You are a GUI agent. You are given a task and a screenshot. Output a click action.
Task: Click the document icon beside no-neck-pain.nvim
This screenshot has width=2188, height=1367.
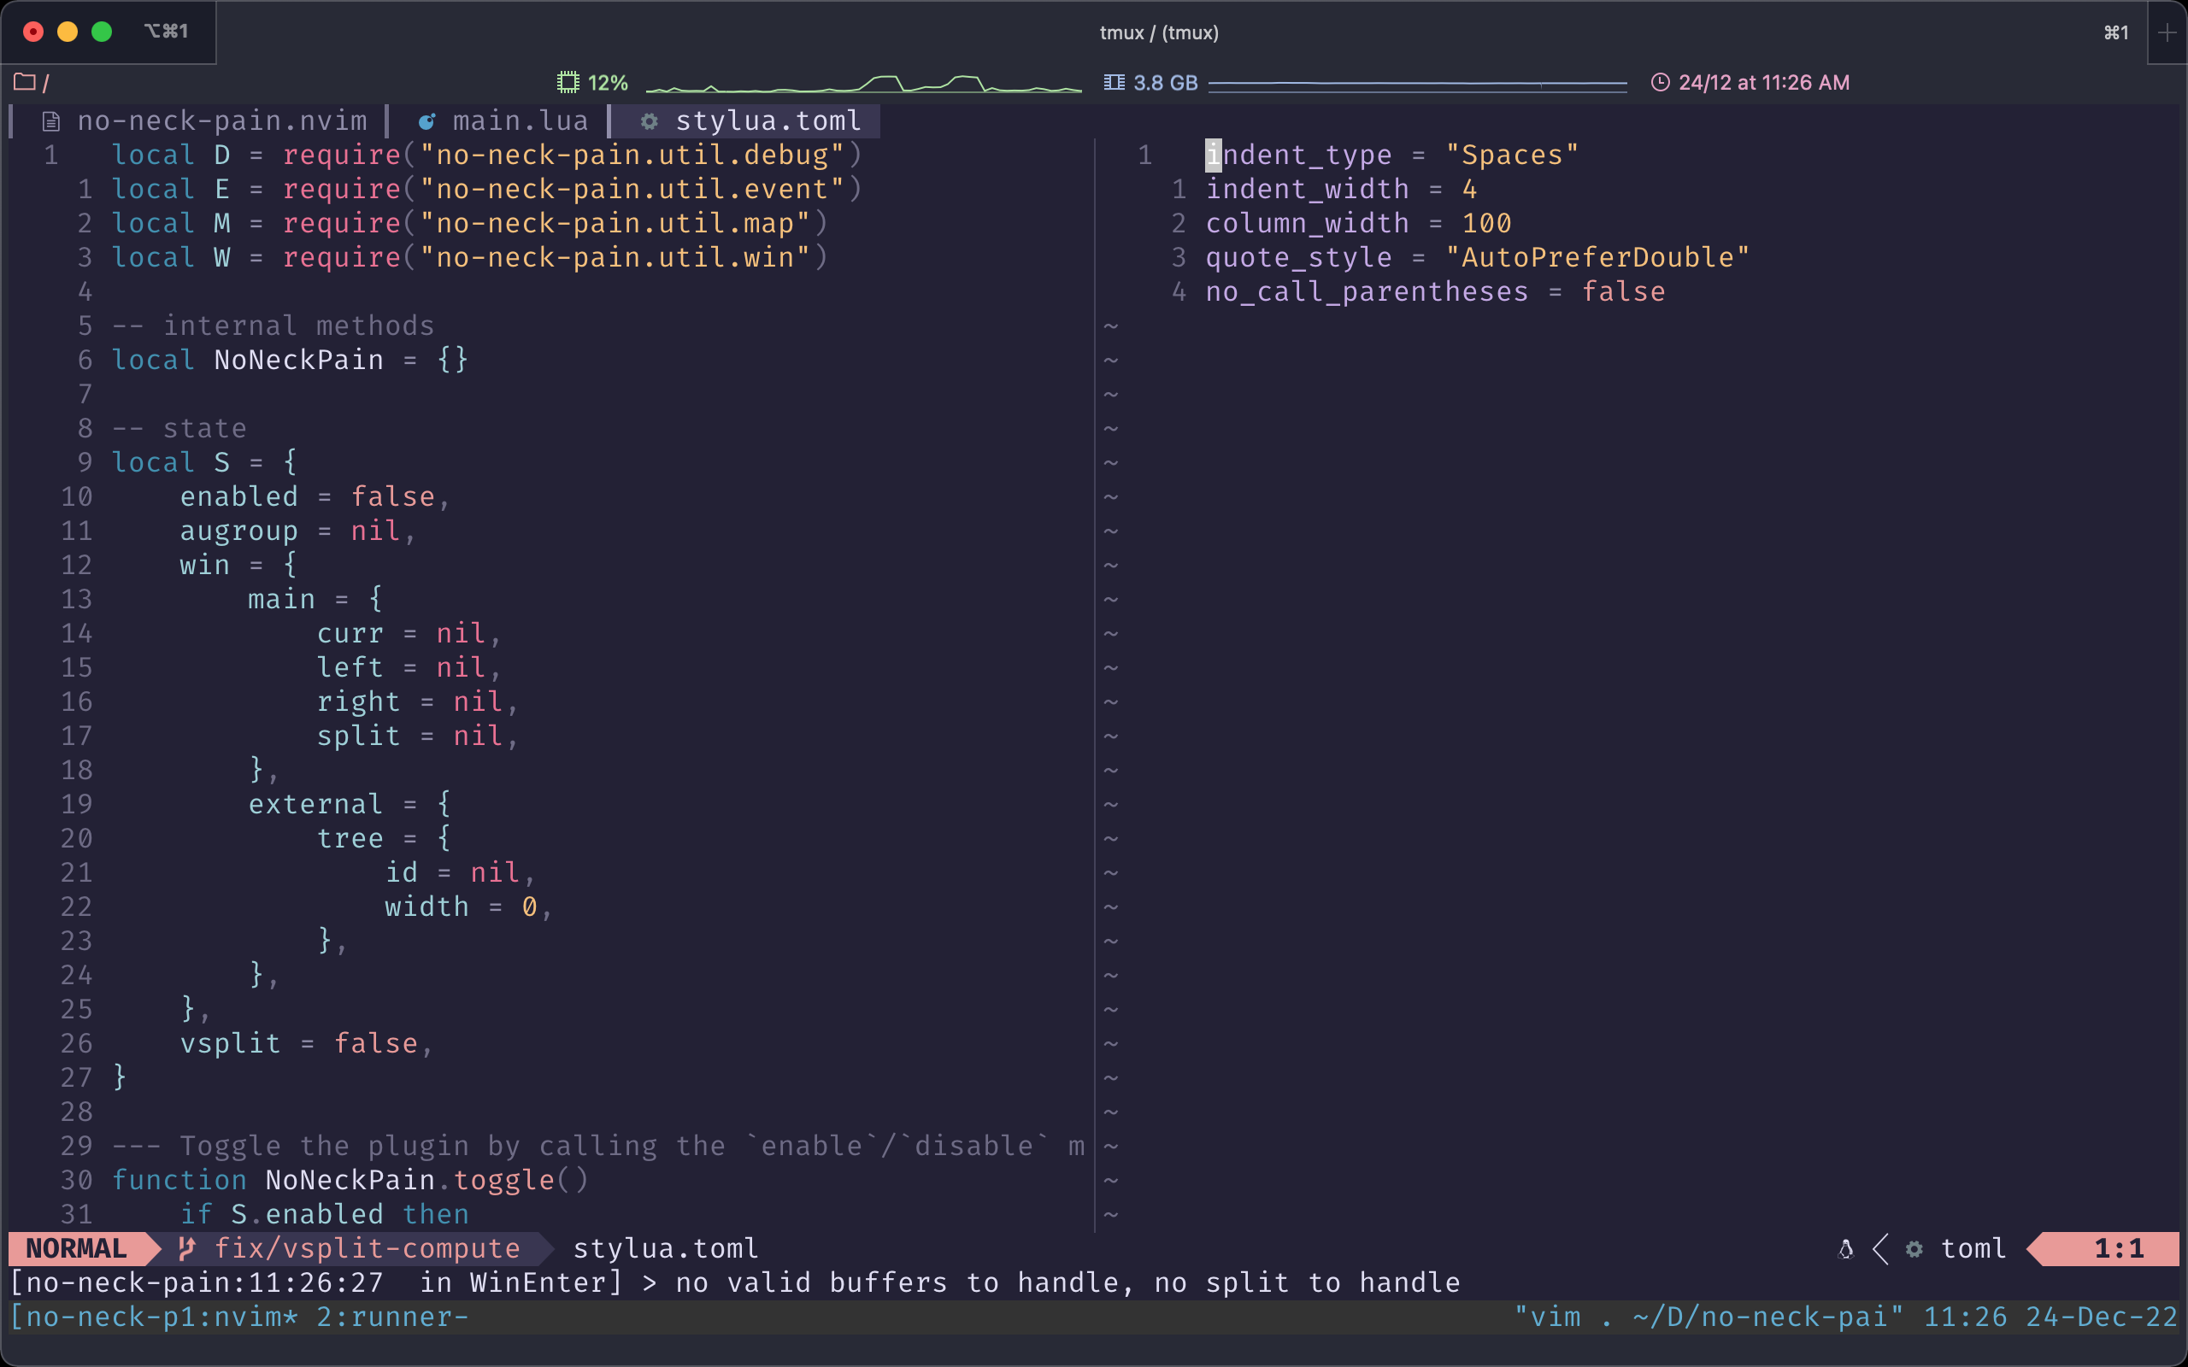pyautogui.click(x=50, y=120)
